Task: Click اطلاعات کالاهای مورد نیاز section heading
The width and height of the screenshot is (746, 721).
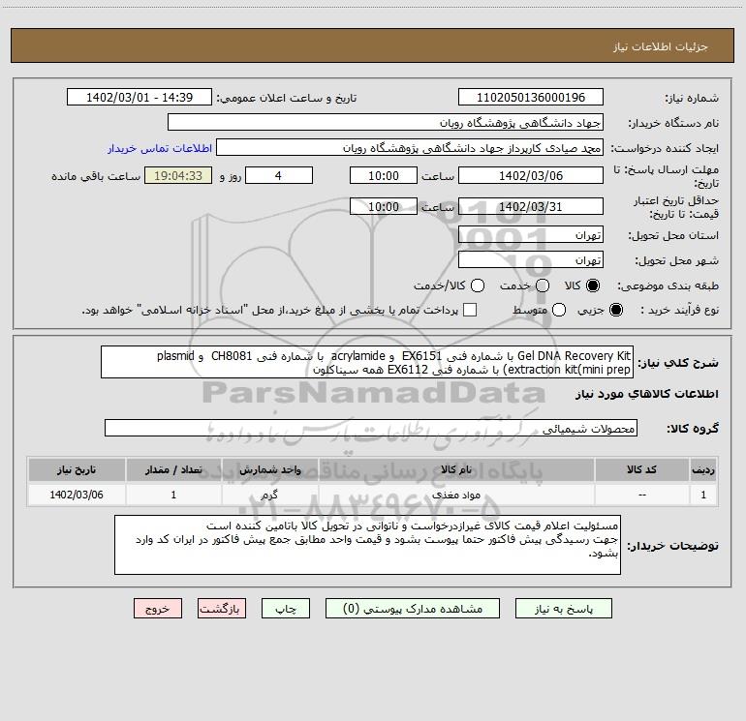Action: point(647,394)
